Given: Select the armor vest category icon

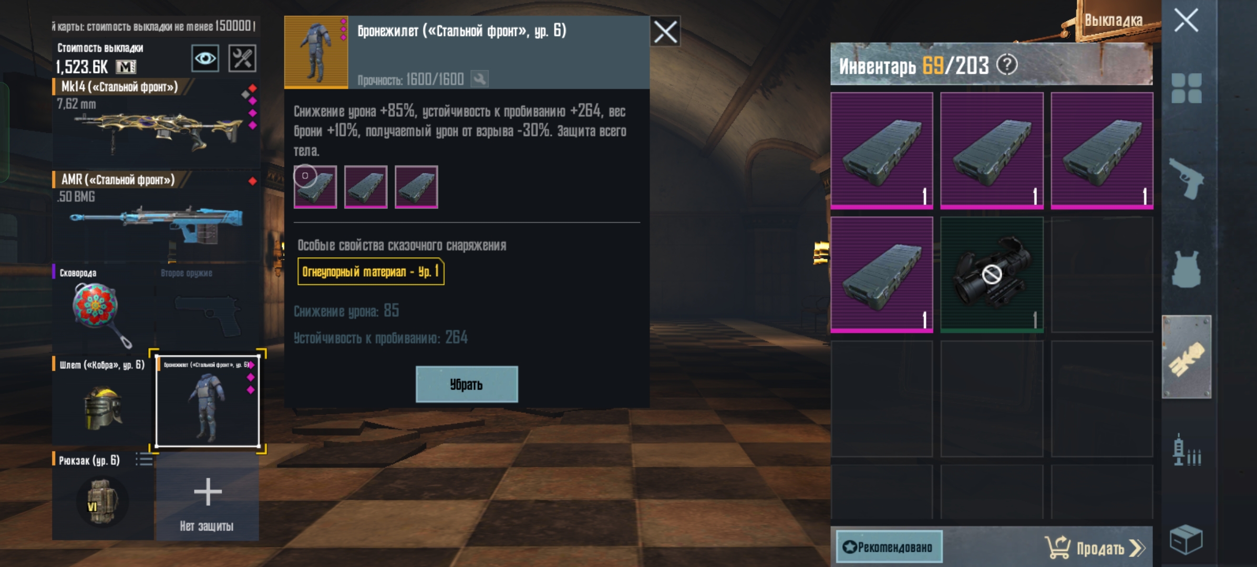Looking at the screenshot, I should (1186, 269).
